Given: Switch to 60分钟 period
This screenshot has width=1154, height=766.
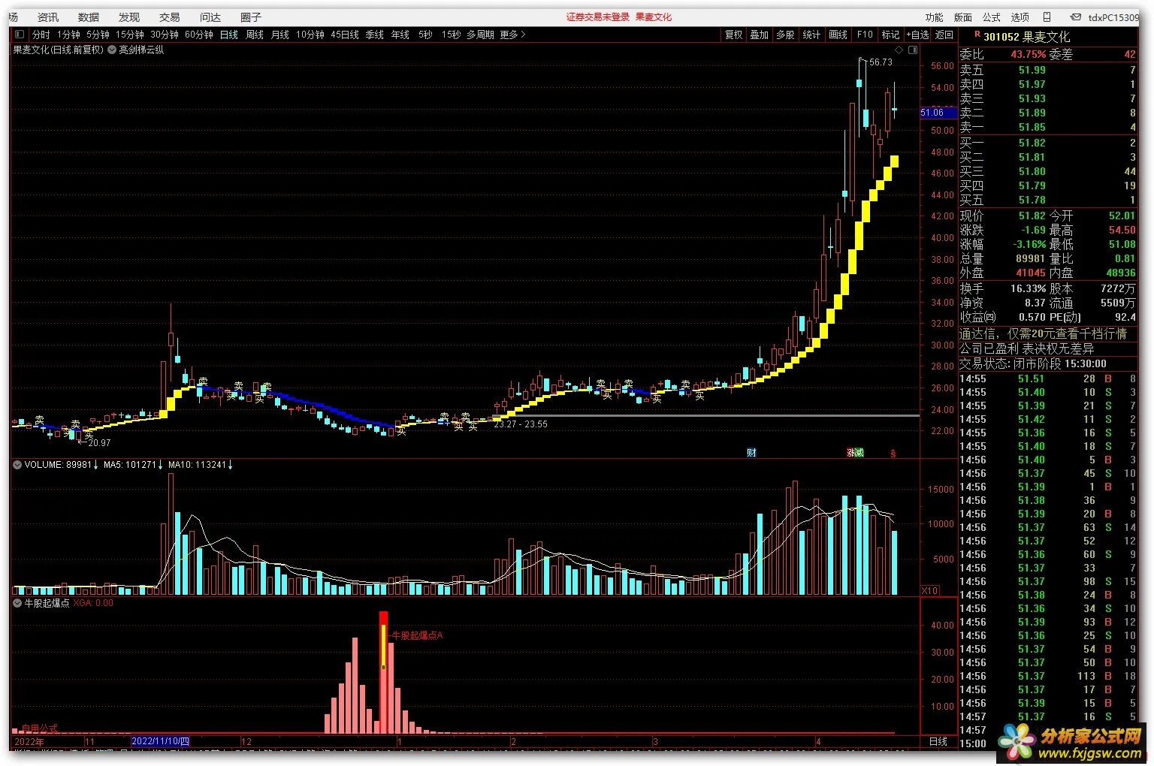Looking at the screenshot, I should (x=199, y=35).
